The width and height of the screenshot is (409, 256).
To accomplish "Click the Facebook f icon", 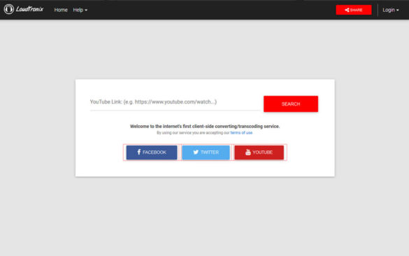I will pos(139,152).
